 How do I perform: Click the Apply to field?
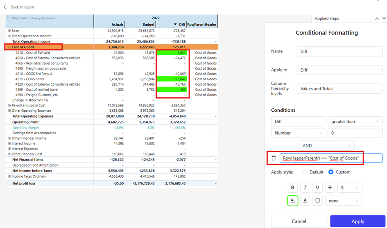[339, 70]
